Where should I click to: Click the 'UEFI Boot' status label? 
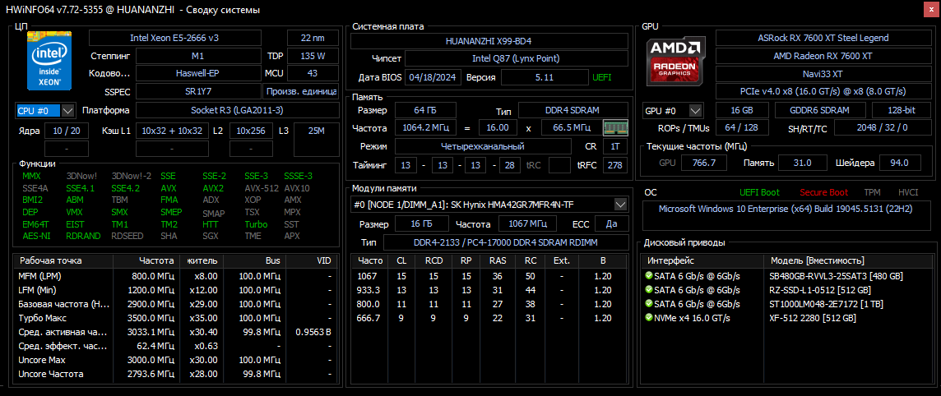coord(760,192)
